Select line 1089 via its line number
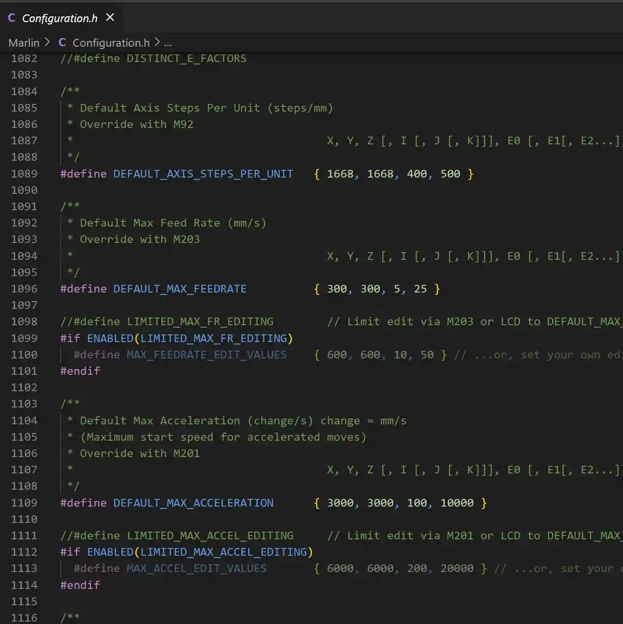Image resolution: width=623 pixels, height=624 pixels. click(24, 174)
